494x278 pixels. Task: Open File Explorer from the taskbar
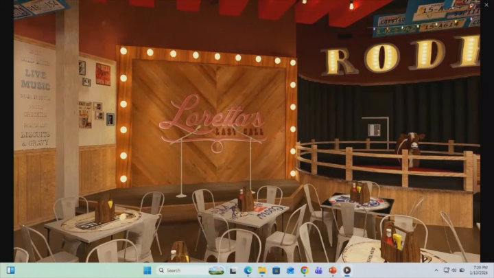coord(261,270)
